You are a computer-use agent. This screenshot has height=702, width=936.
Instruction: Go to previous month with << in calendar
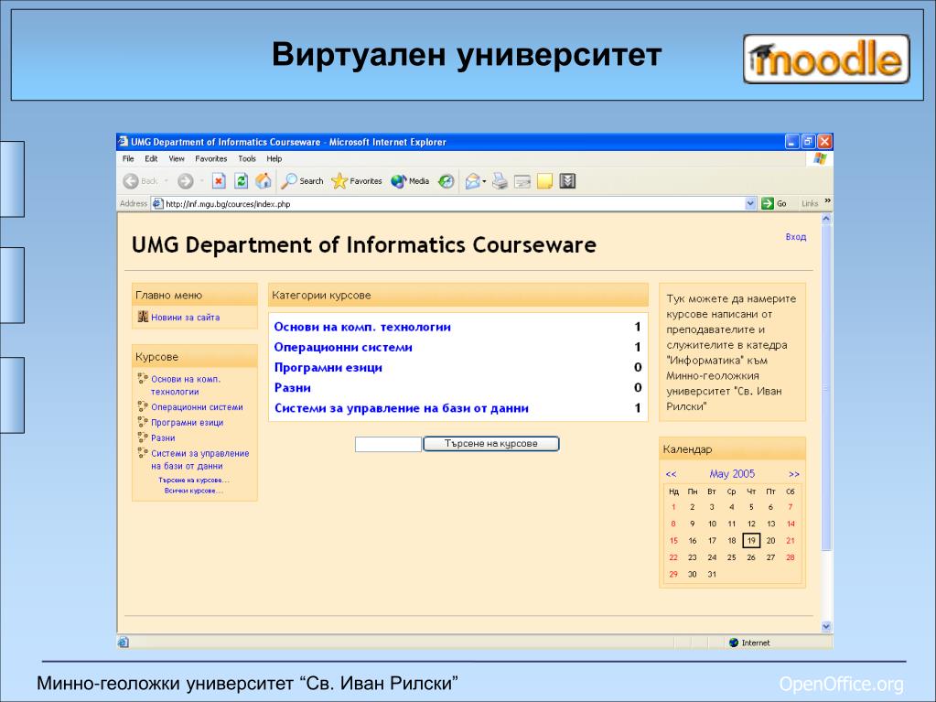(671, 475)
